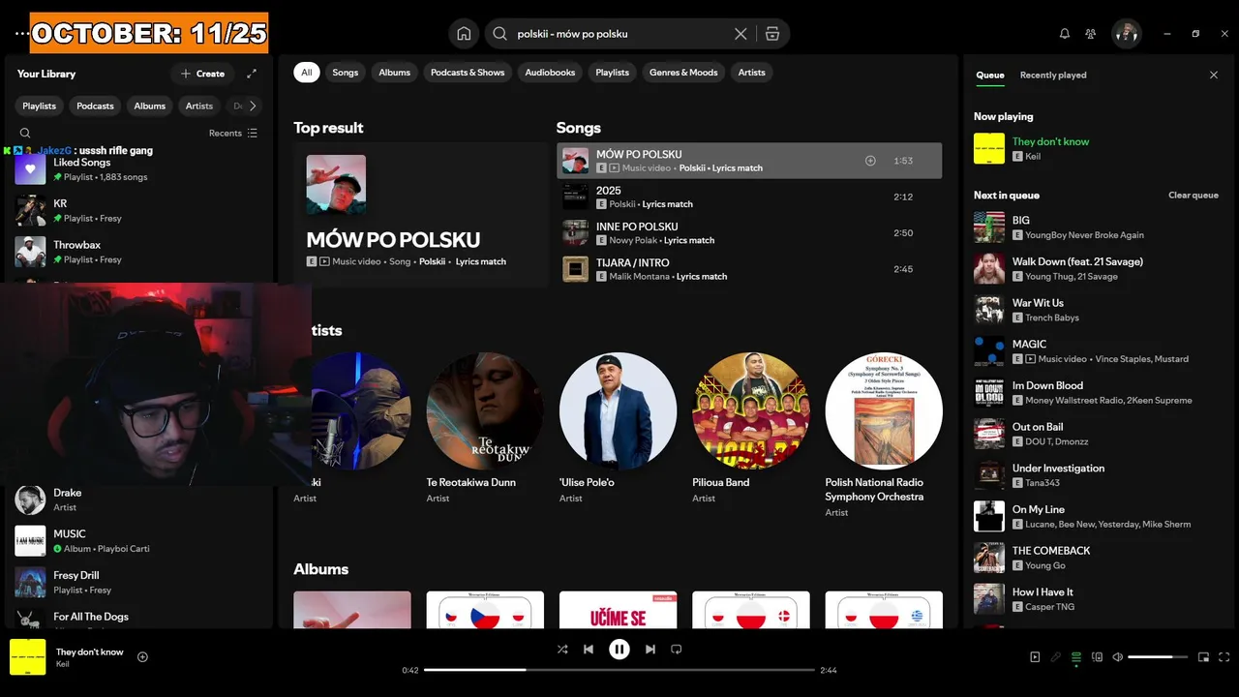Screen dimensions: 1239x697
Task: Switch to Playlists results tab
Action: [613, 73]
